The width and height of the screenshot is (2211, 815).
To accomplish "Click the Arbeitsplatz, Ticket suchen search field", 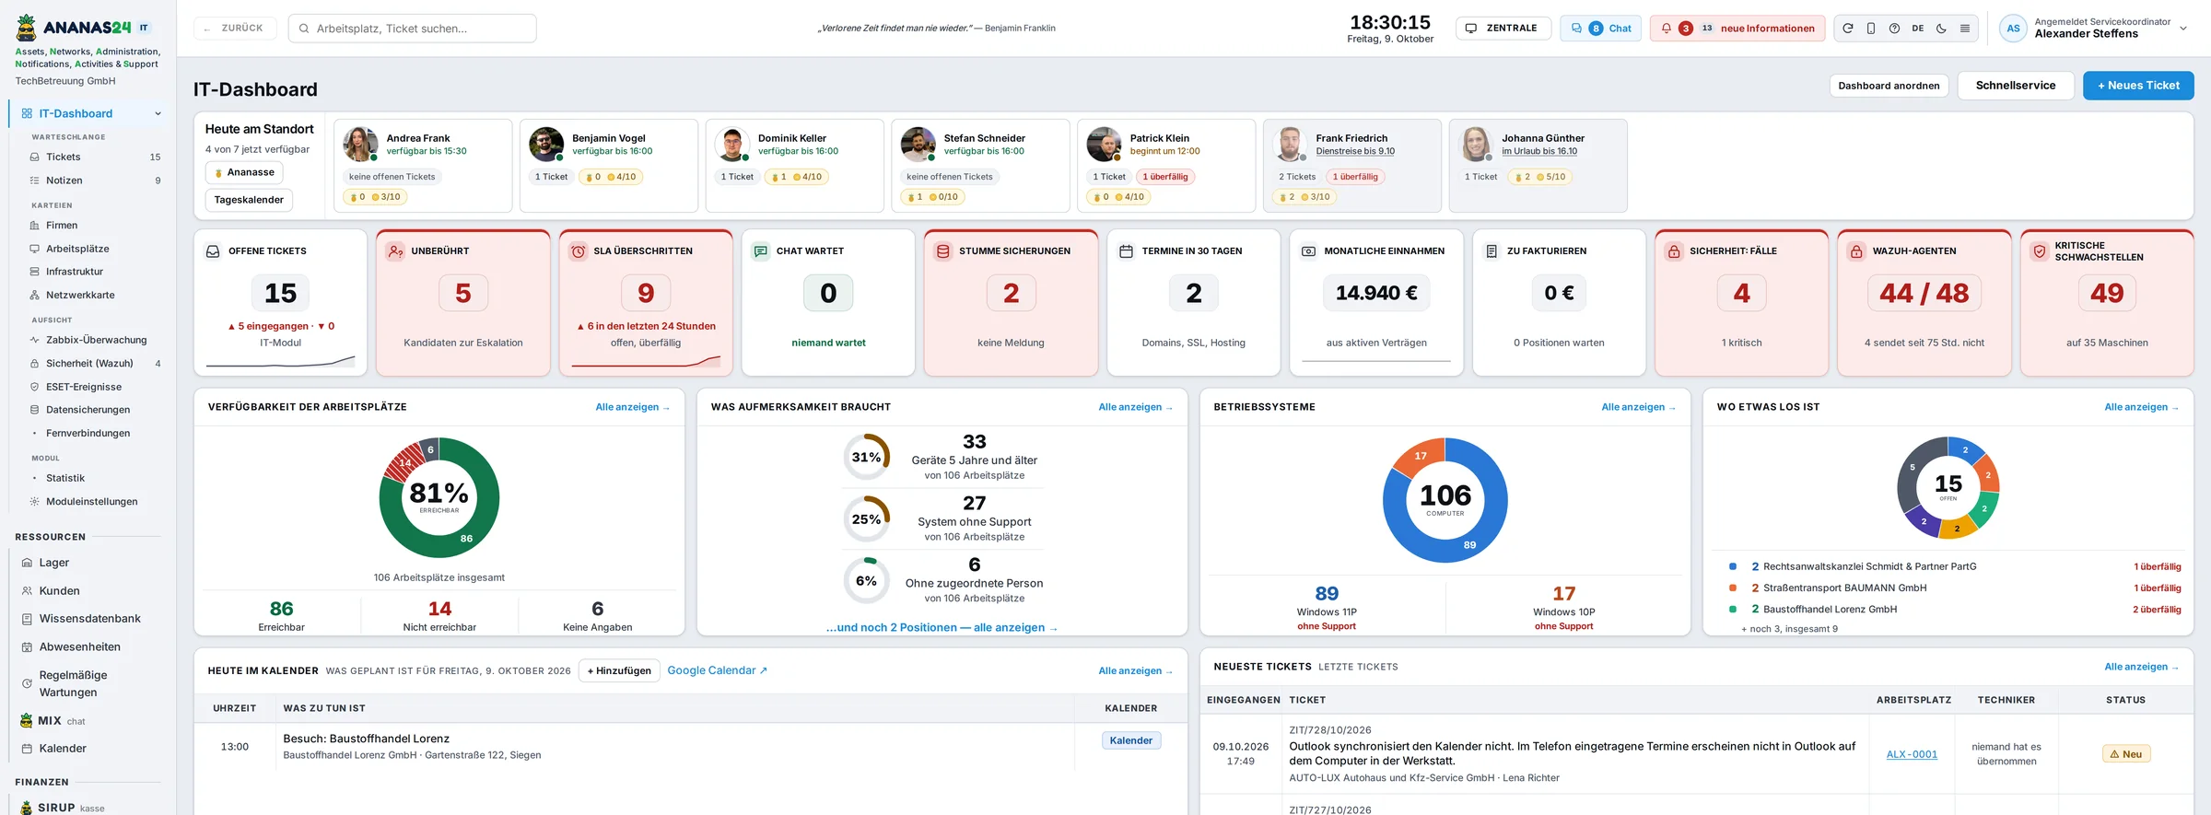I will click(x=413, y=29).
